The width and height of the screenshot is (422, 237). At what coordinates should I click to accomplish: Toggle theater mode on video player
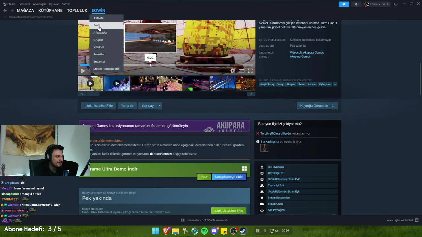coord(242,71)
